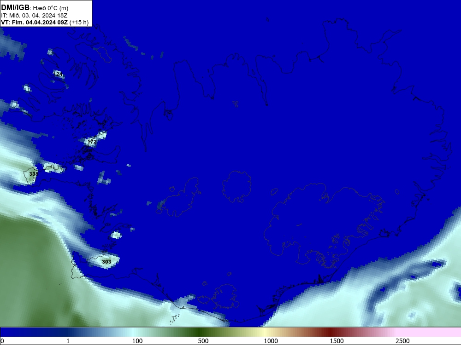Click the 'Hæð 0°C (m)' parameter text
This screenshot has height=345, width=461.
click(x=50, y=8)
